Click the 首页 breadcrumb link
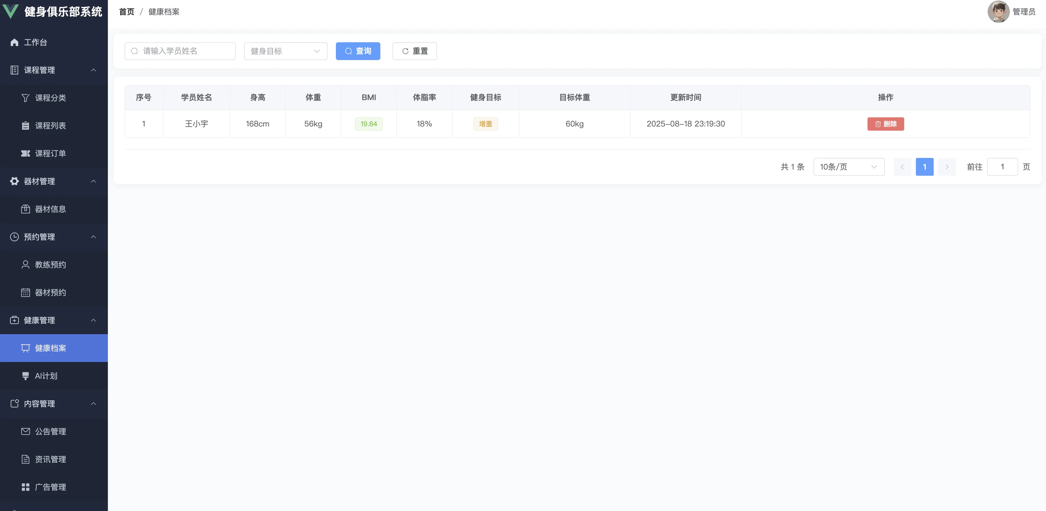The height and width of the screenshot is (511, 1046). (x=126, y=12)
